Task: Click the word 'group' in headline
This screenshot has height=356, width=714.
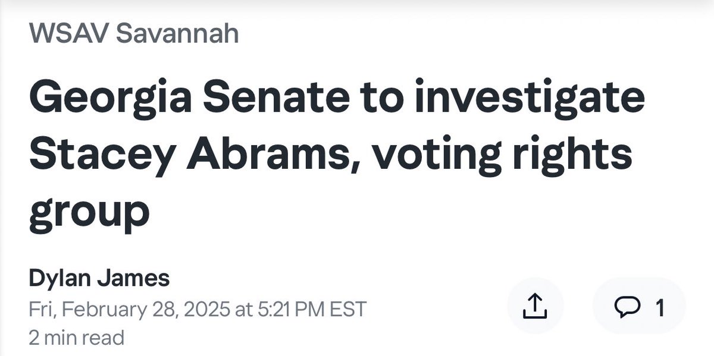Action: click(89, 212)
